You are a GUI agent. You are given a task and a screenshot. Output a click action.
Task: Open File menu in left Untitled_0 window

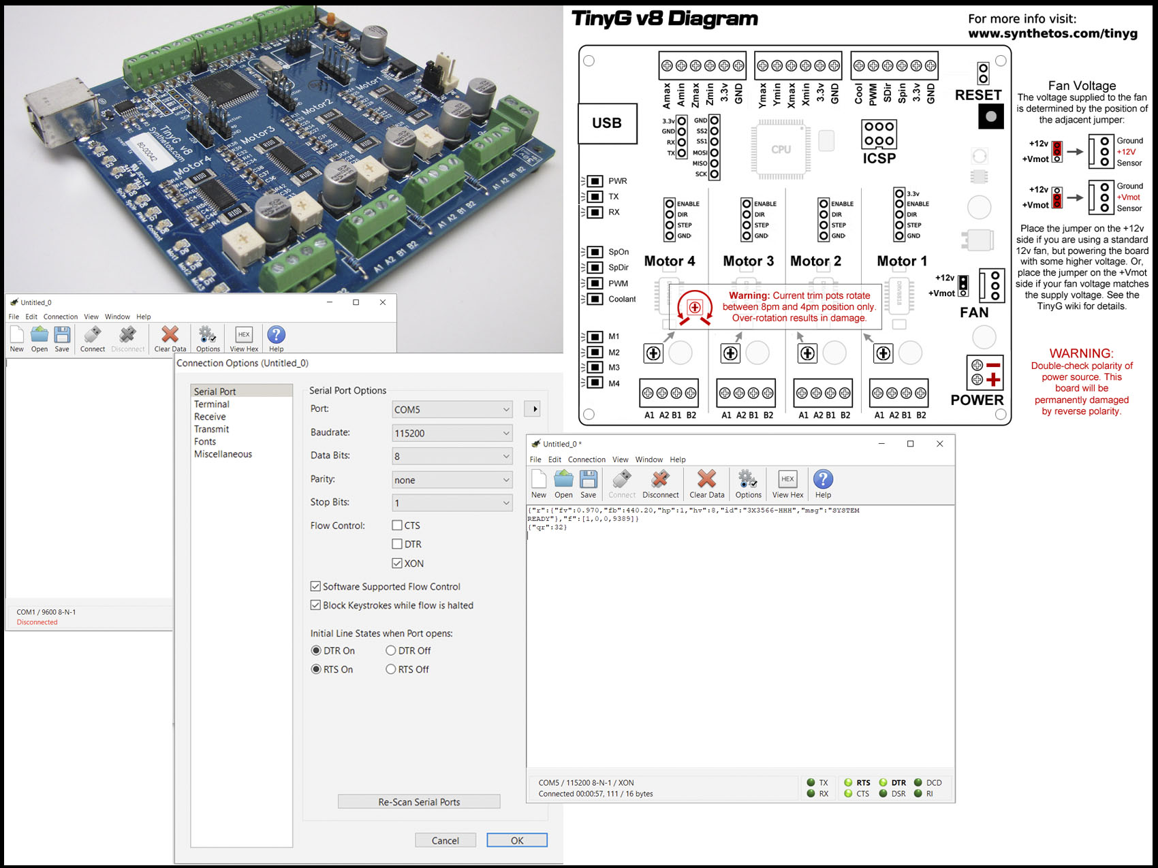pyautogui.click(x=14, y=317)
